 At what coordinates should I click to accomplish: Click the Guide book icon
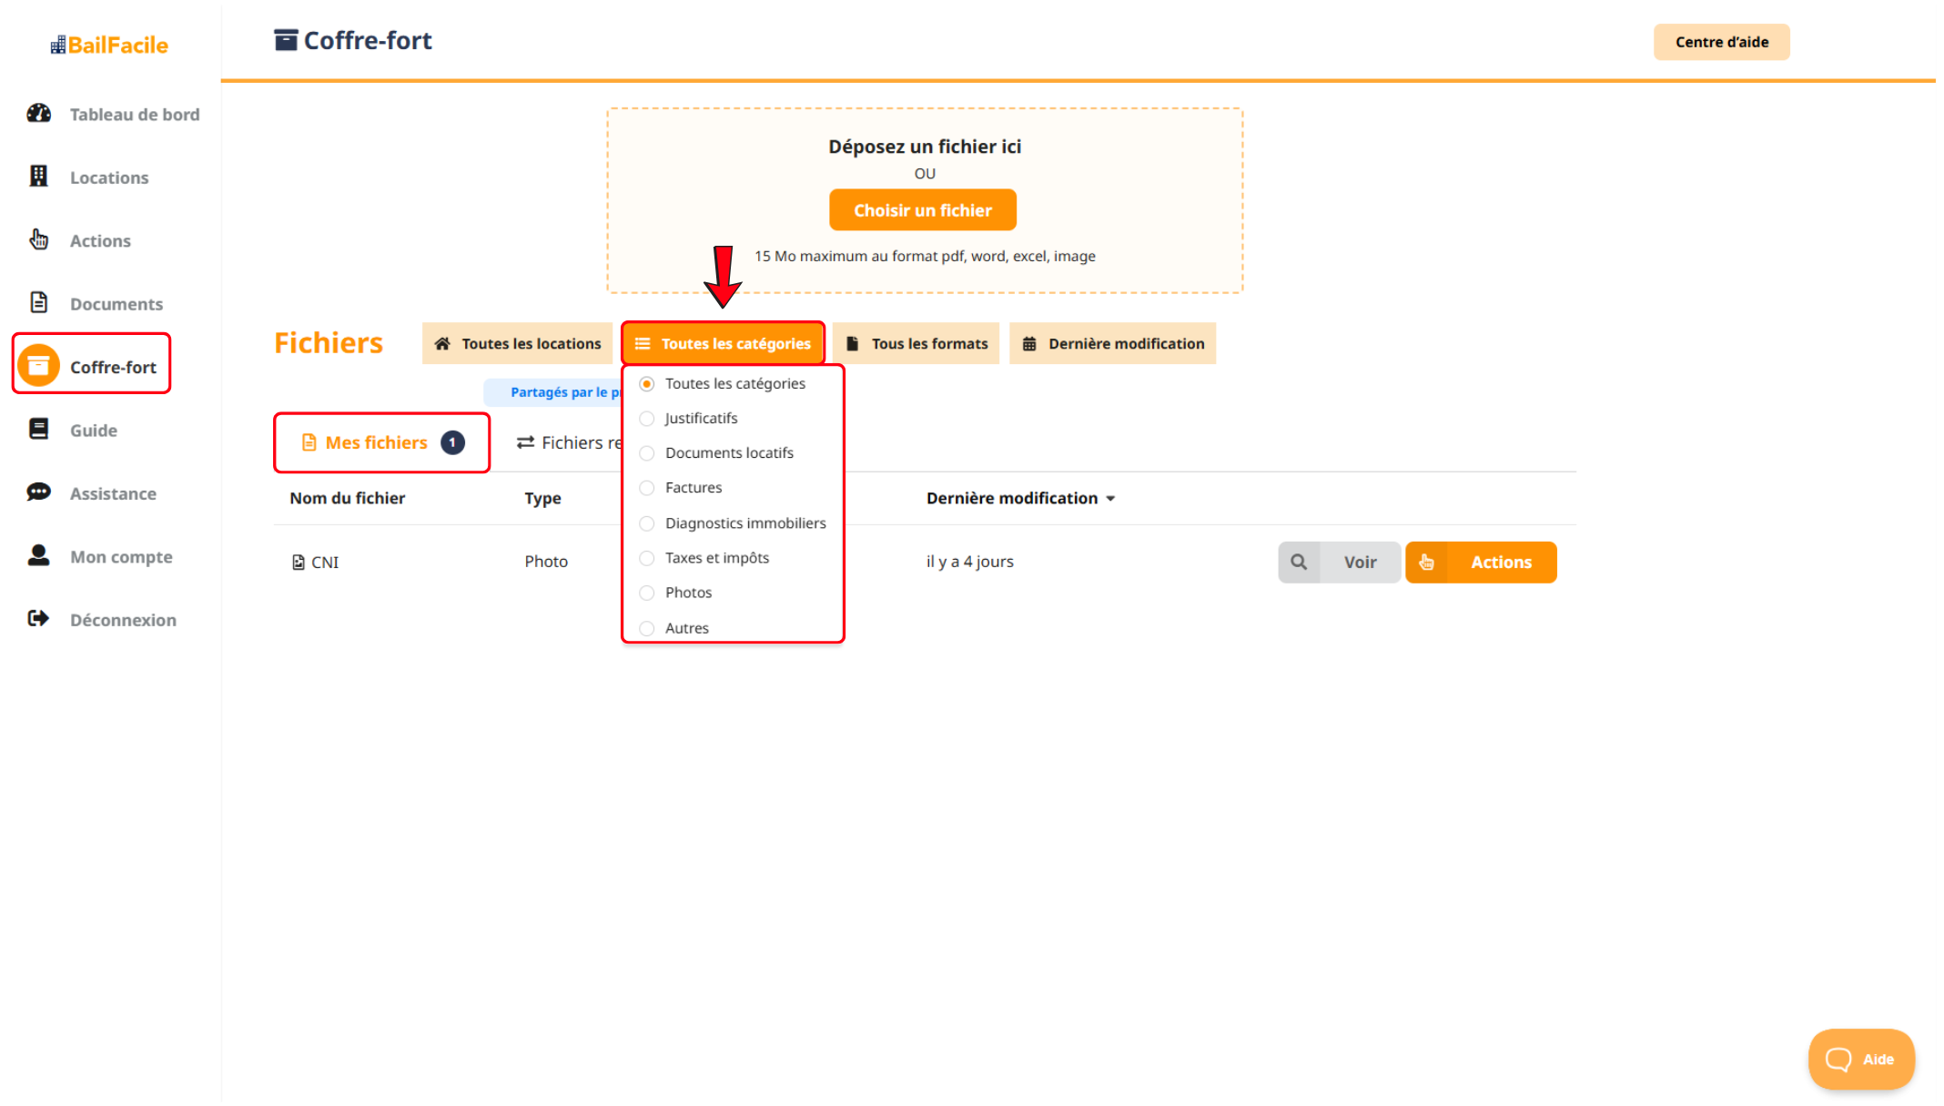(x=38, y=430)
